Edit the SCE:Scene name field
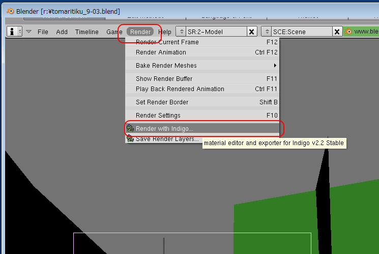Screen dimensions: 379x254 pos(302,32)
